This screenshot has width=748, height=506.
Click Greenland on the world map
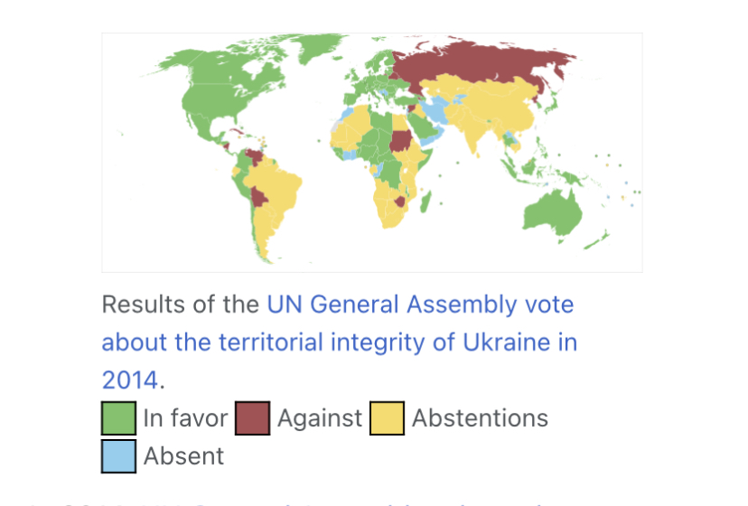[x=317, y=47]
